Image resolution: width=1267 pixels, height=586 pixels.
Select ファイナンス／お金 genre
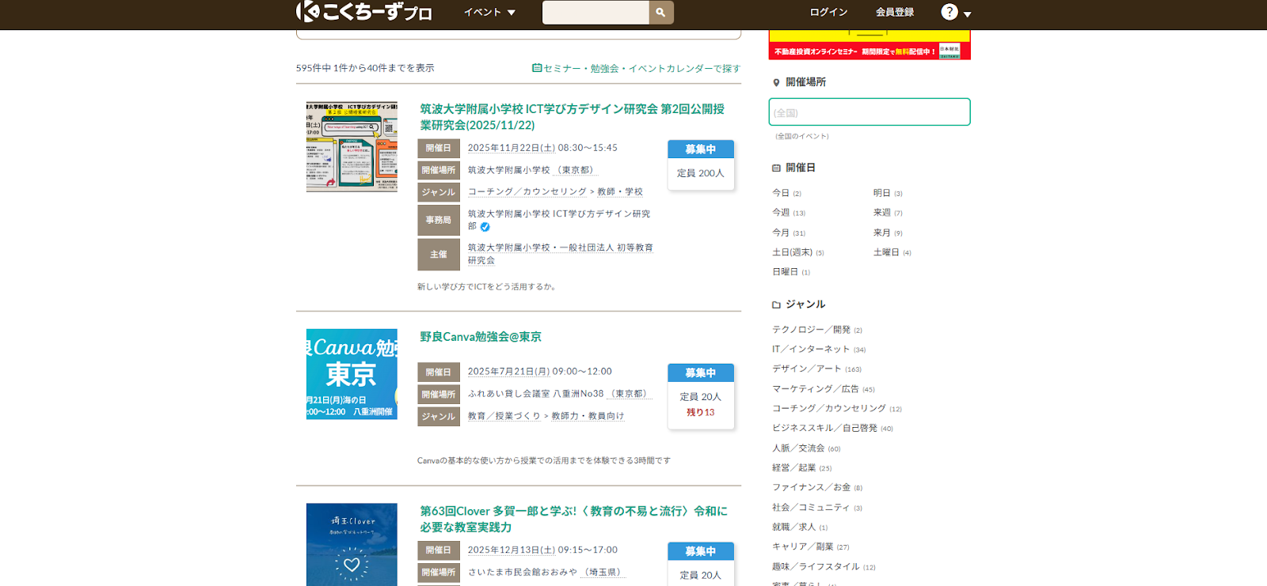(x=812, y=488)
